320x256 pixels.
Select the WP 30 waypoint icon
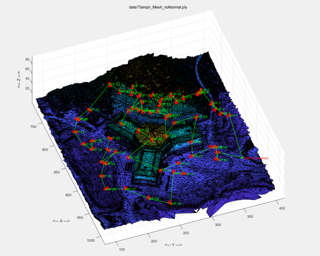click(110, 138)
